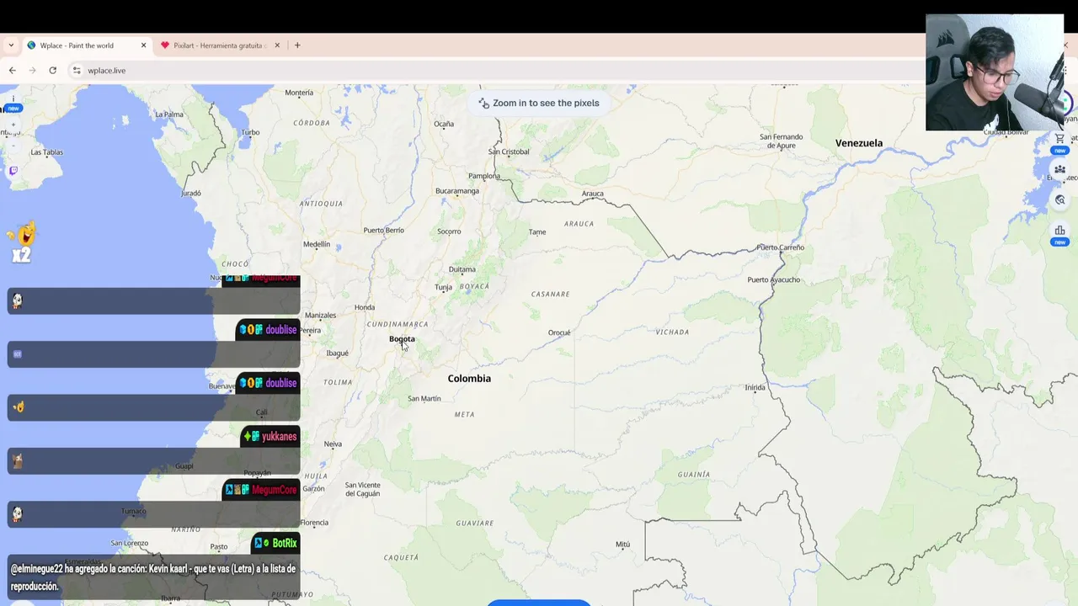Go forward with browser forward arrow

click(x=32, y=71)
